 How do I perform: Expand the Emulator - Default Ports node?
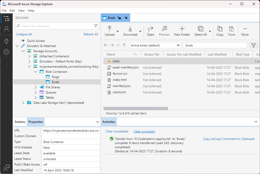pos(29,61)
